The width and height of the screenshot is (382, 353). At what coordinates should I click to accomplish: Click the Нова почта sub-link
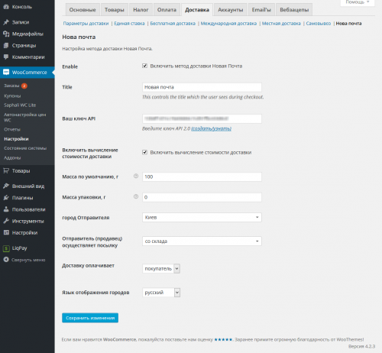tap(348, 24)
